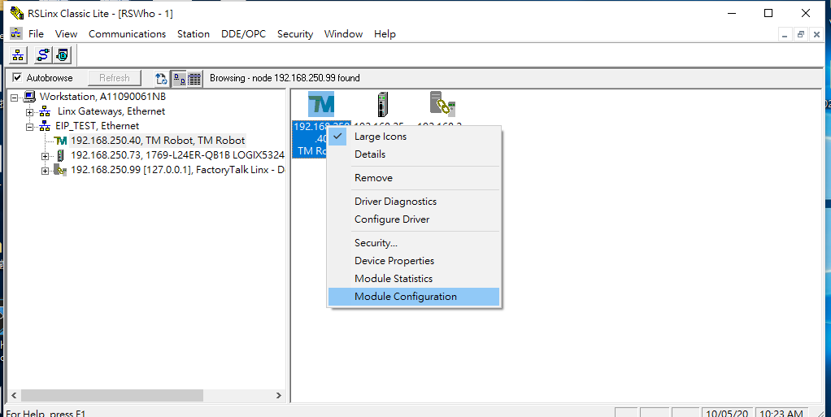Viewport: 831px width, 417px height.
Task: Choose Details in context menu
Action: pos(414,154)
